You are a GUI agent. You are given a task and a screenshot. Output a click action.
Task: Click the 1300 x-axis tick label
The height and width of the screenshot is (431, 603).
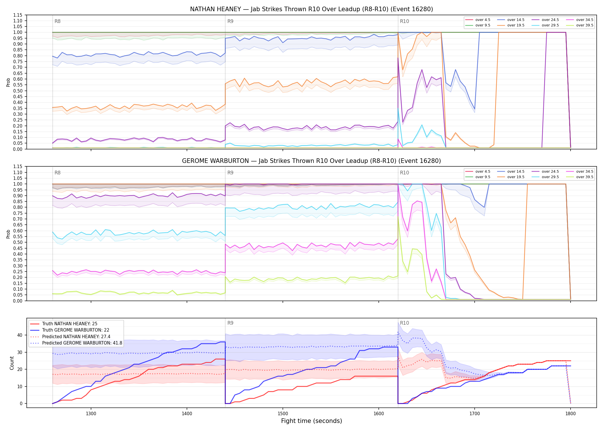(x=91, y=414)
